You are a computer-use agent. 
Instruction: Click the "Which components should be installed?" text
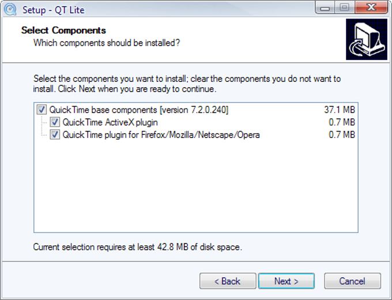[x=107, y=43]
